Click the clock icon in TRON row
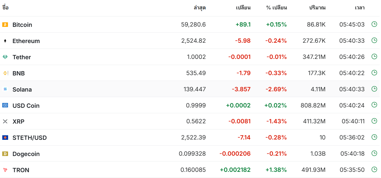 [x=374, y=169]
